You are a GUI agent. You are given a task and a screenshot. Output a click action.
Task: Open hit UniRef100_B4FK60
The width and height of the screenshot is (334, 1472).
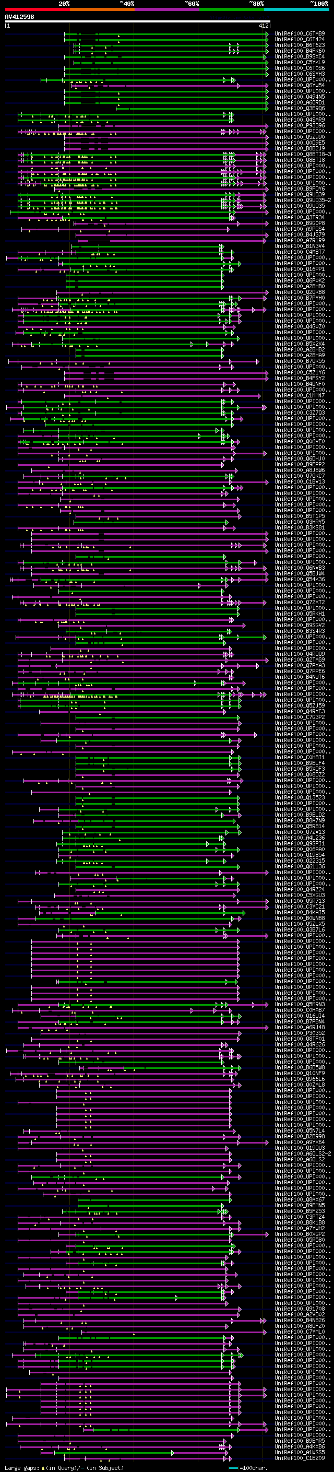click(x=300, y=51)
